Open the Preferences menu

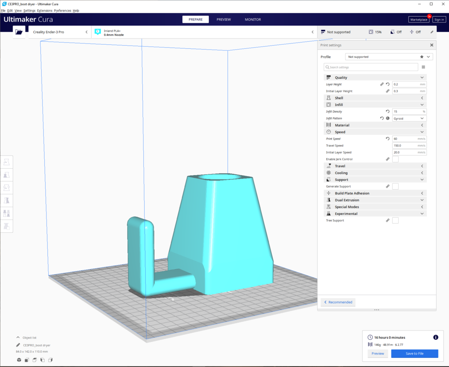(62, 11)
